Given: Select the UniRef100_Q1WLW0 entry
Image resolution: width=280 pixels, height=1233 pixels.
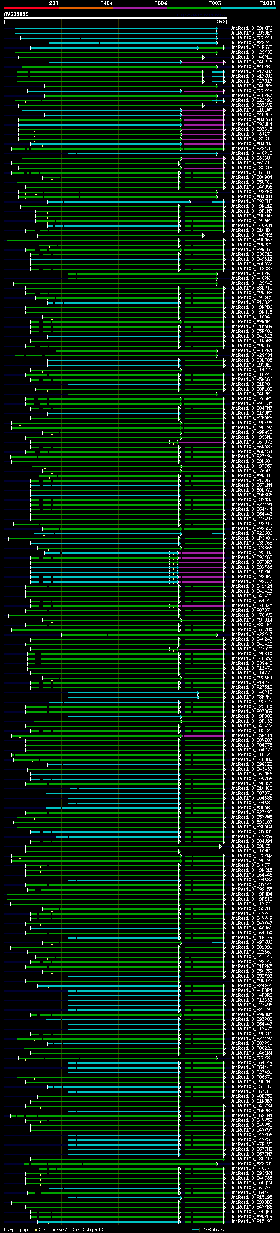Looking at the screenshot, I should (x=251, y=110).
